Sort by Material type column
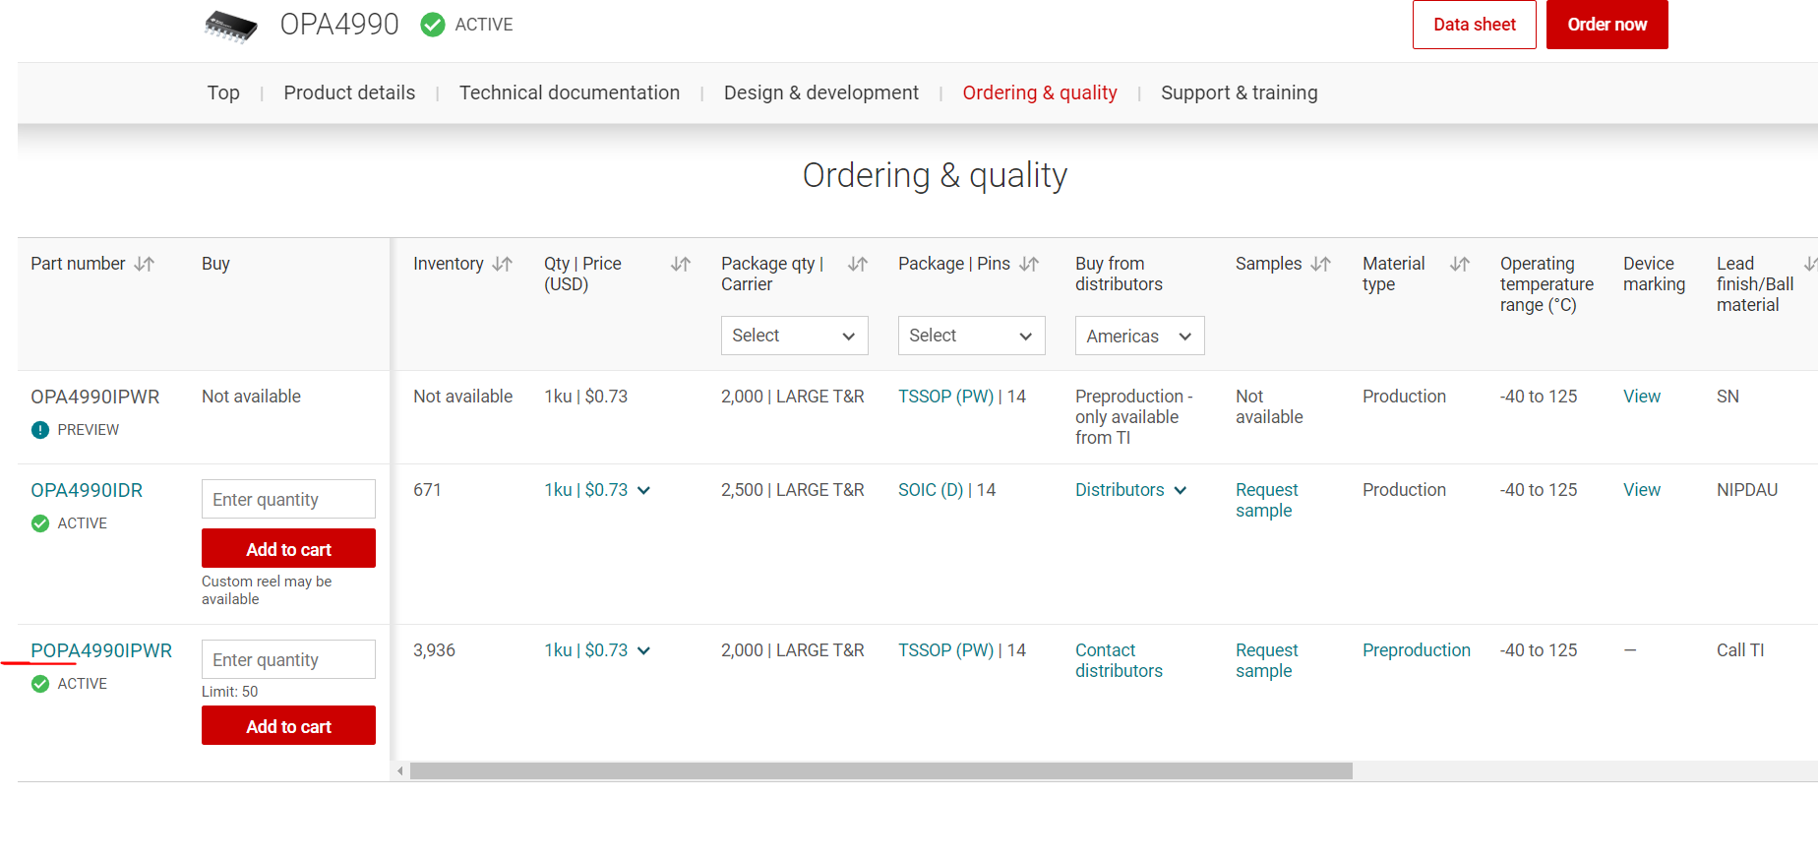Screen dimensions: 1818x859 point(1460,264)
